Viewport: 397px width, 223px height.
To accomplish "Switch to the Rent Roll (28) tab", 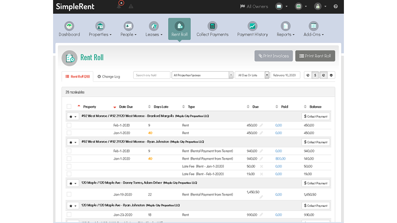I will (78, 76).
